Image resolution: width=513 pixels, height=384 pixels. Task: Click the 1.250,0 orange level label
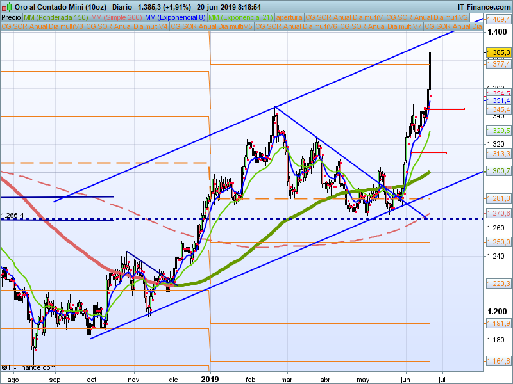498,242
